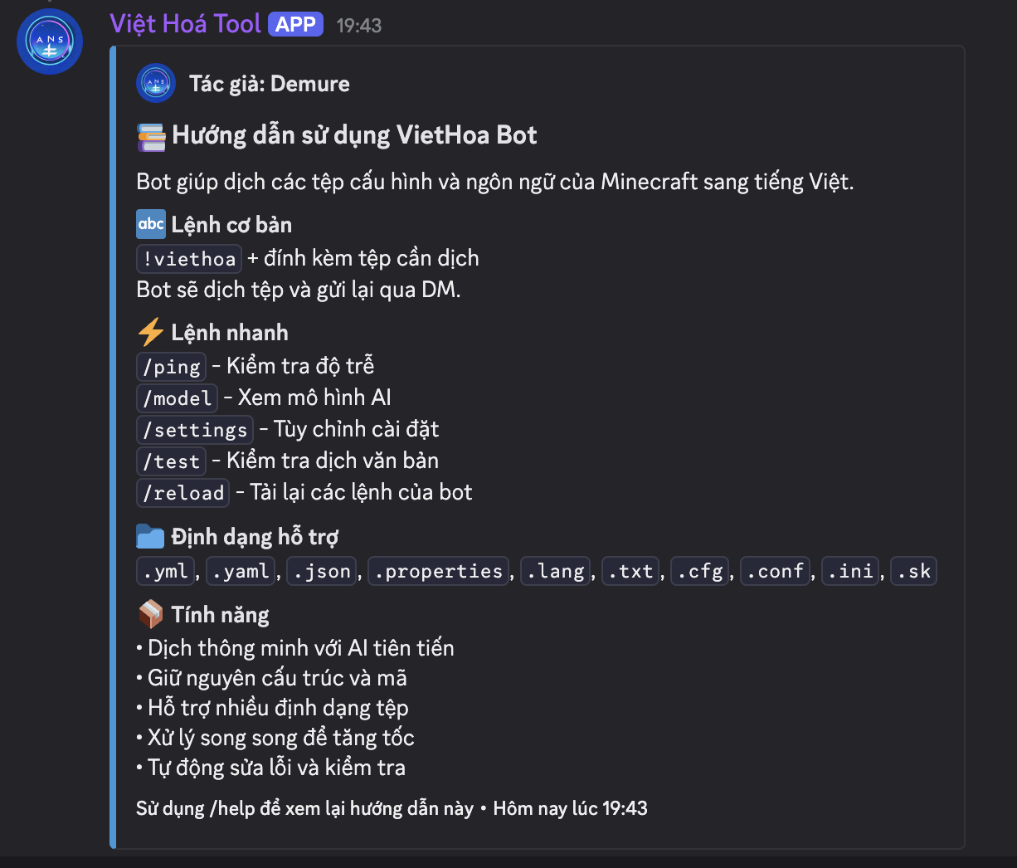This screenshot has height=868, width=1017.
Task: Select the .json extension tag
Action: pos(321,570)
